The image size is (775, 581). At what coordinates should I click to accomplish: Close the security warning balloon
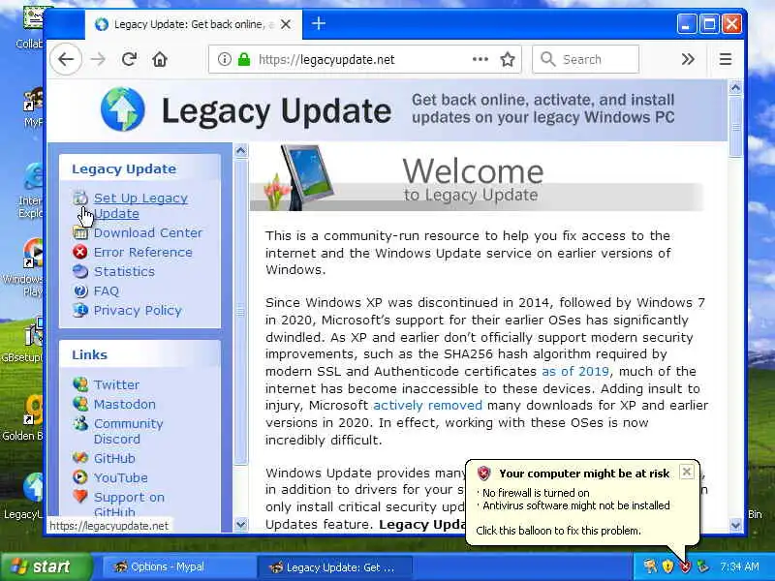pyautogui.click(x=687, y=473)
